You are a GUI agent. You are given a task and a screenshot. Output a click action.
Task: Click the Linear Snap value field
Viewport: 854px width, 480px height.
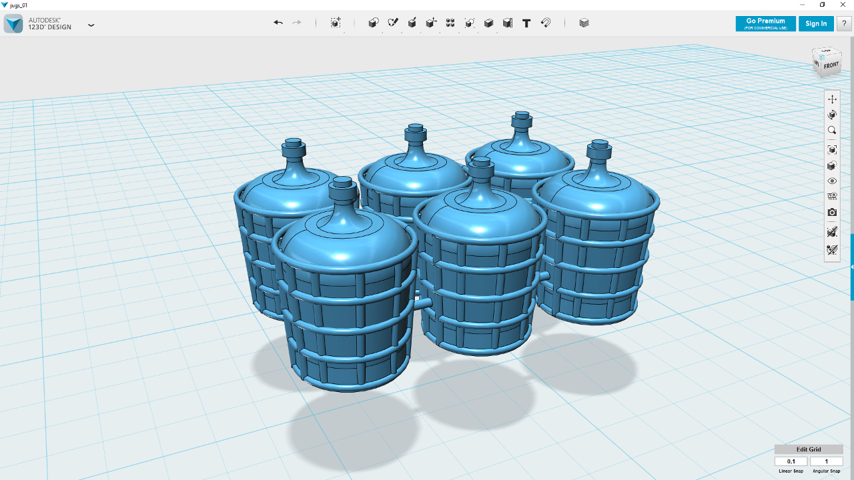point(791,461)
